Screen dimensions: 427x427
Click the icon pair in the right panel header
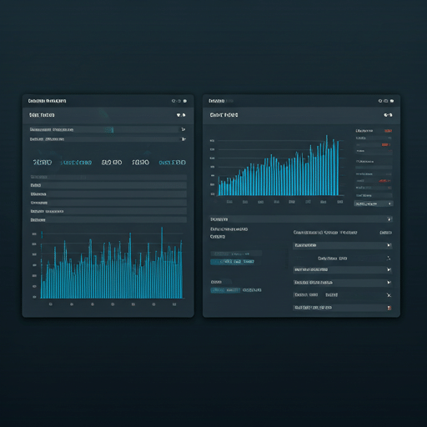[x=388, y=115]
